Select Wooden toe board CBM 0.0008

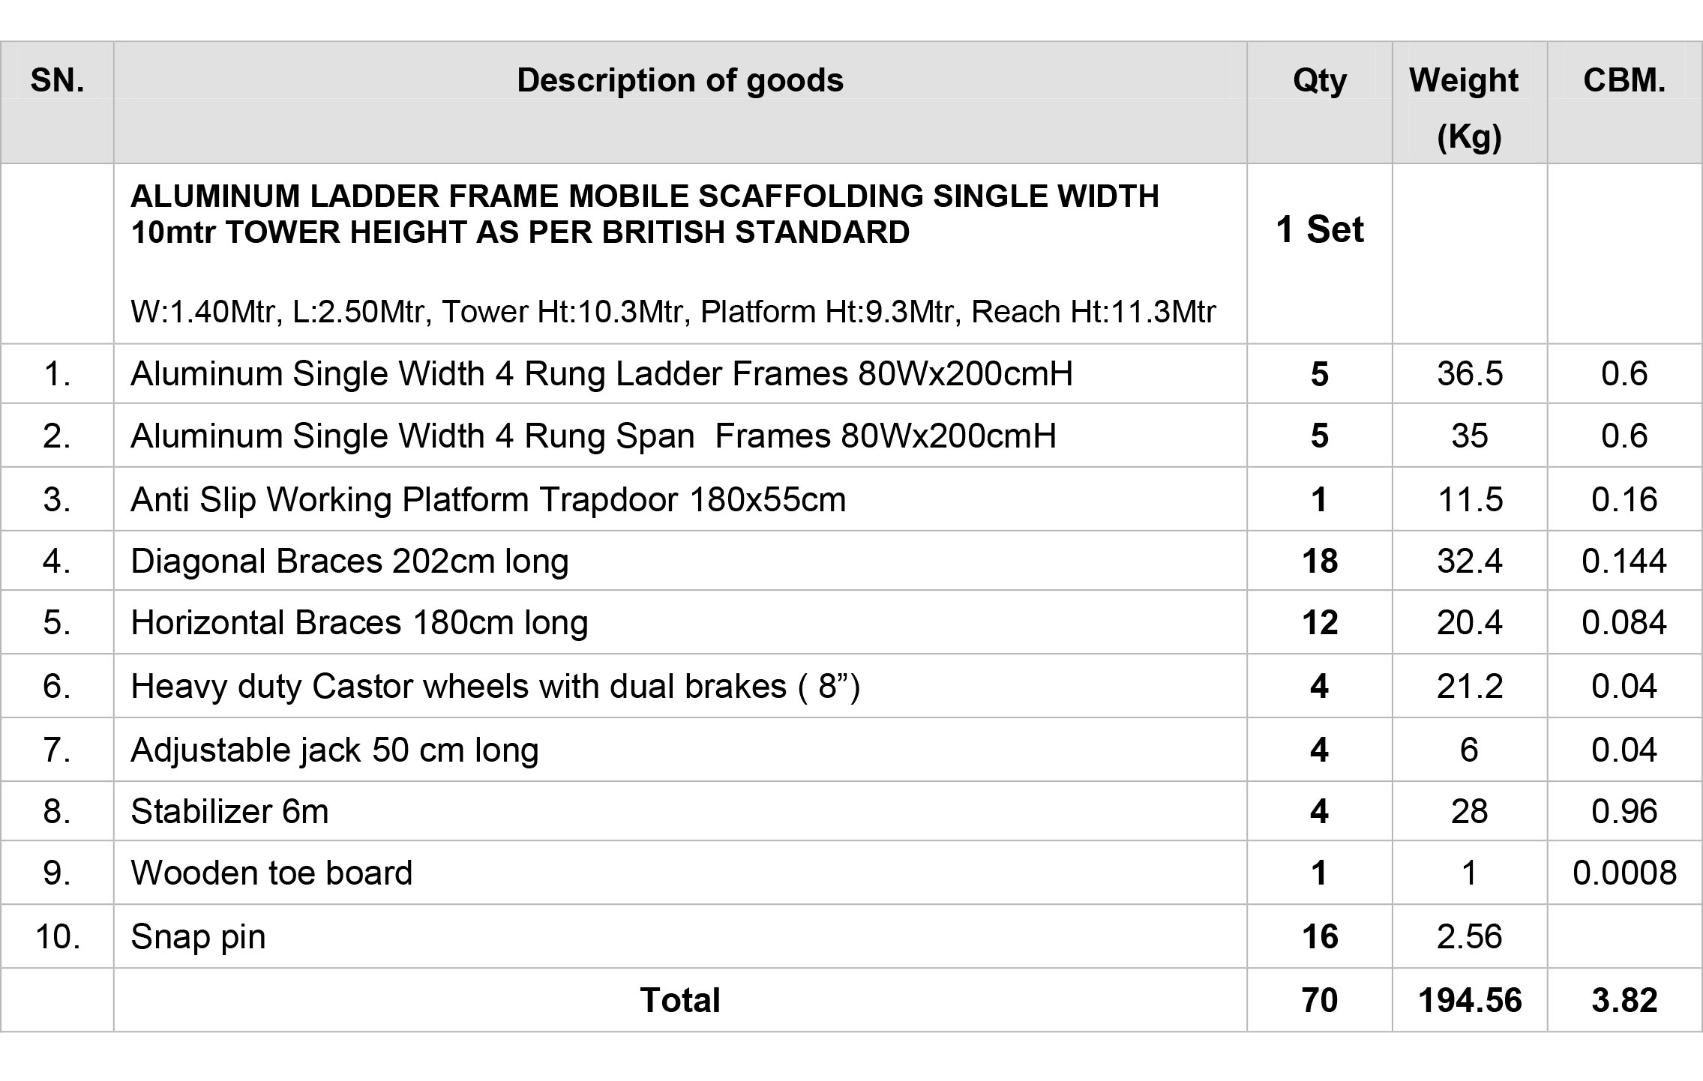click(1624, 873)
